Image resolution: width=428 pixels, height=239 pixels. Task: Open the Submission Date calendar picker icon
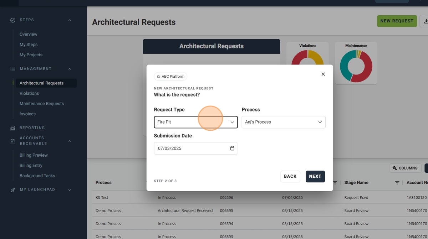[232, 148]
